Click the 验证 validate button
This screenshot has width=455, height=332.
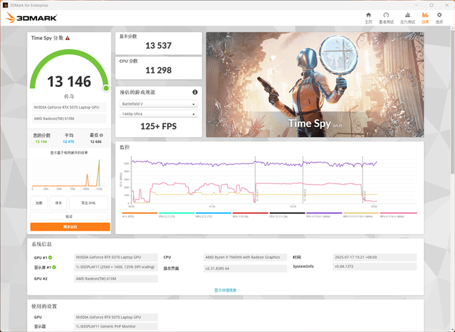pos(70,216)
